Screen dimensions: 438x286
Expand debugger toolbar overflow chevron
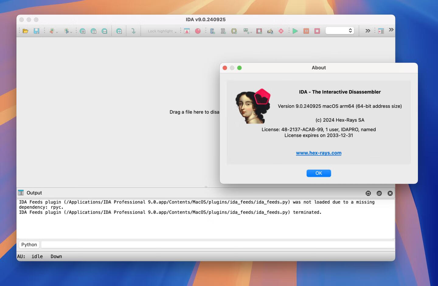pos(368,31)
